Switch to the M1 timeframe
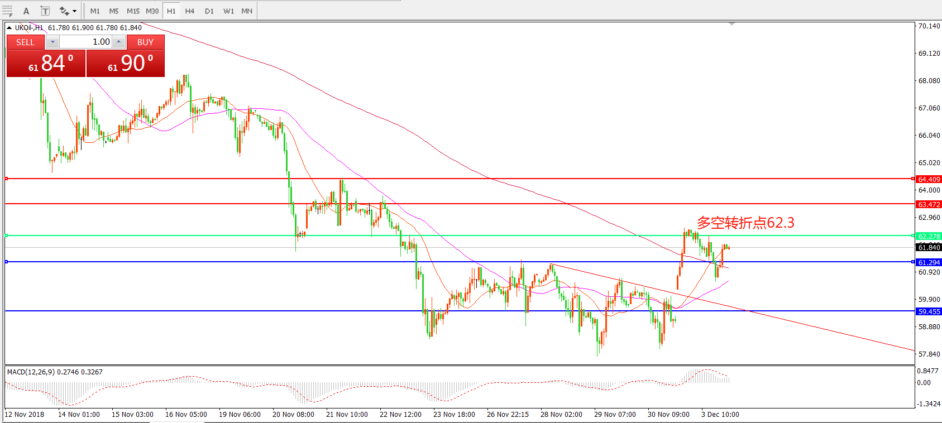942x423 pixels. coord(95,11)
